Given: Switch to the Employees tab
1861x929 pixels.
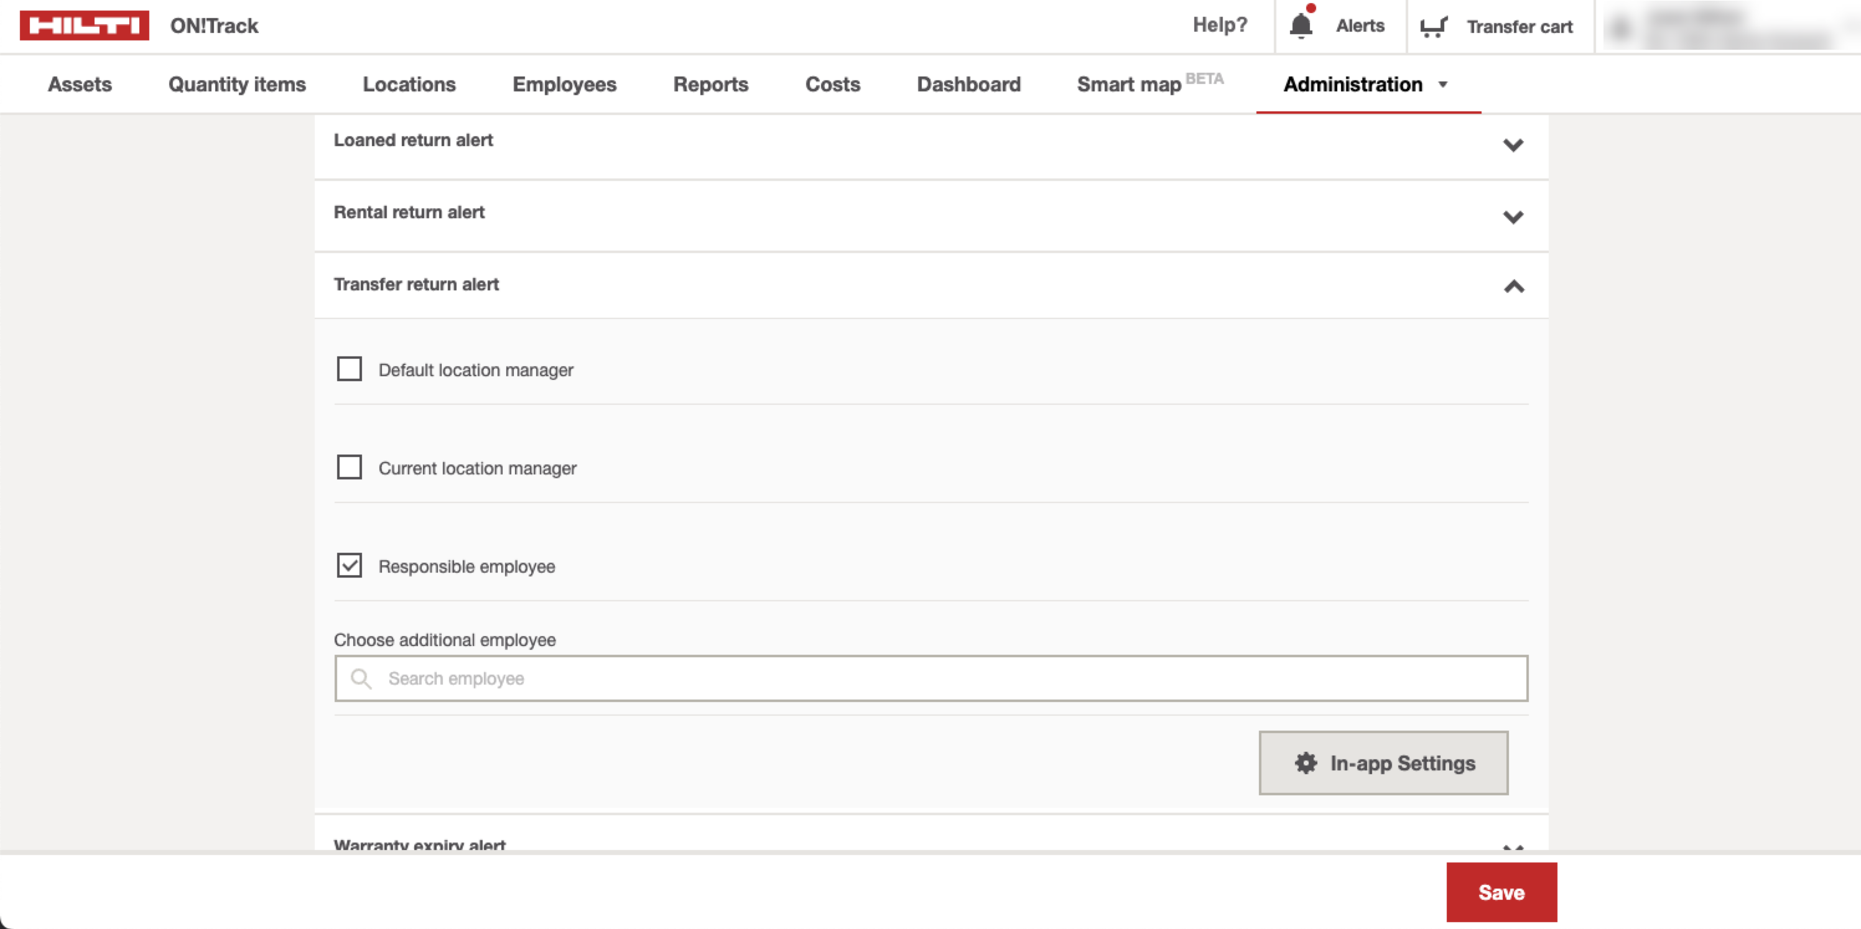Looking at the screenshot, I should click(564, 85).
